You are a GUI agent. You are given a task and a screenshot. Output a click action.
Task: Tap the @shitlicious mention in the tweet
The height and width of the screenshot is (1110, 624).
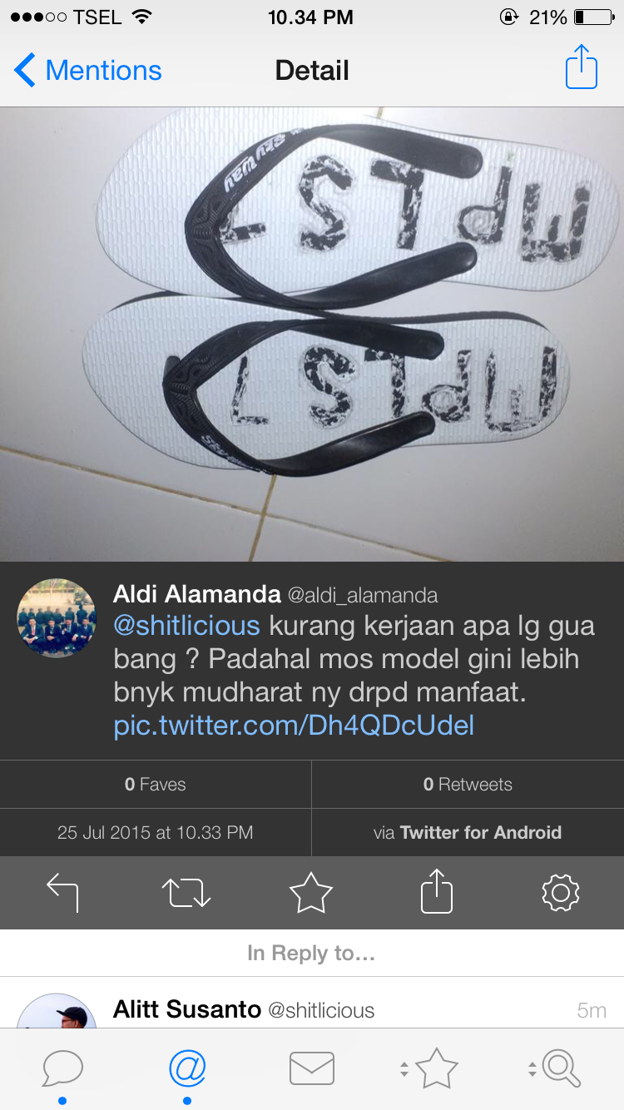click(186, 626)
